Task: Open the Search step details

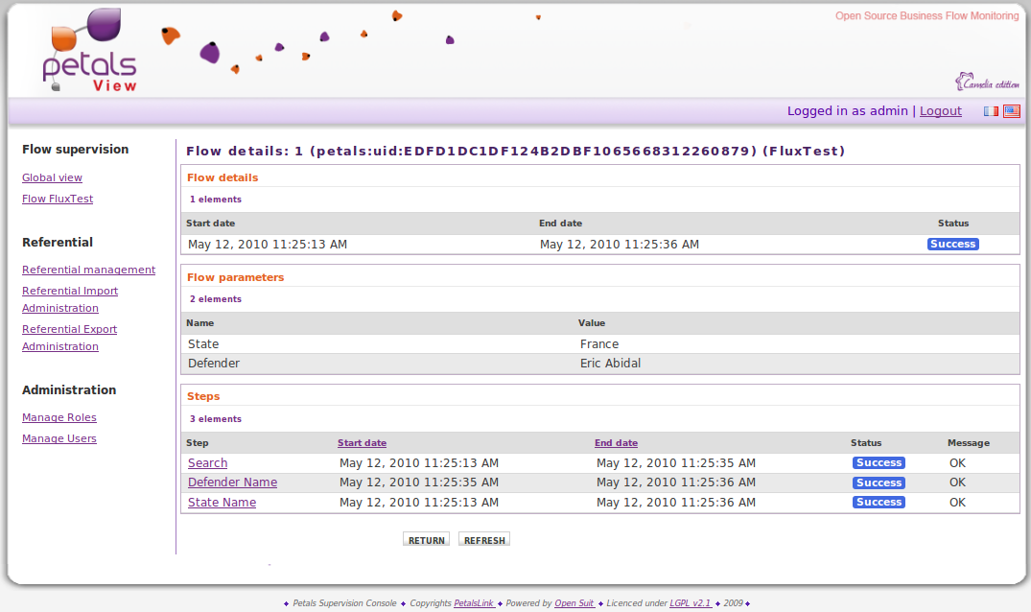Action: 207,463
